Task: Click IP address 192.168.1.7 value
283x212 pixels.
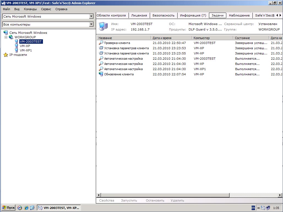Action: click(x=140, y=29)
